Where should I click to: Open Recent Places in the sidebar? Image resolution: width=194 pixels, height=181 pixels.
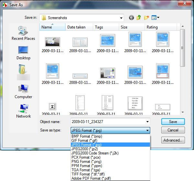tap(23, 33)
